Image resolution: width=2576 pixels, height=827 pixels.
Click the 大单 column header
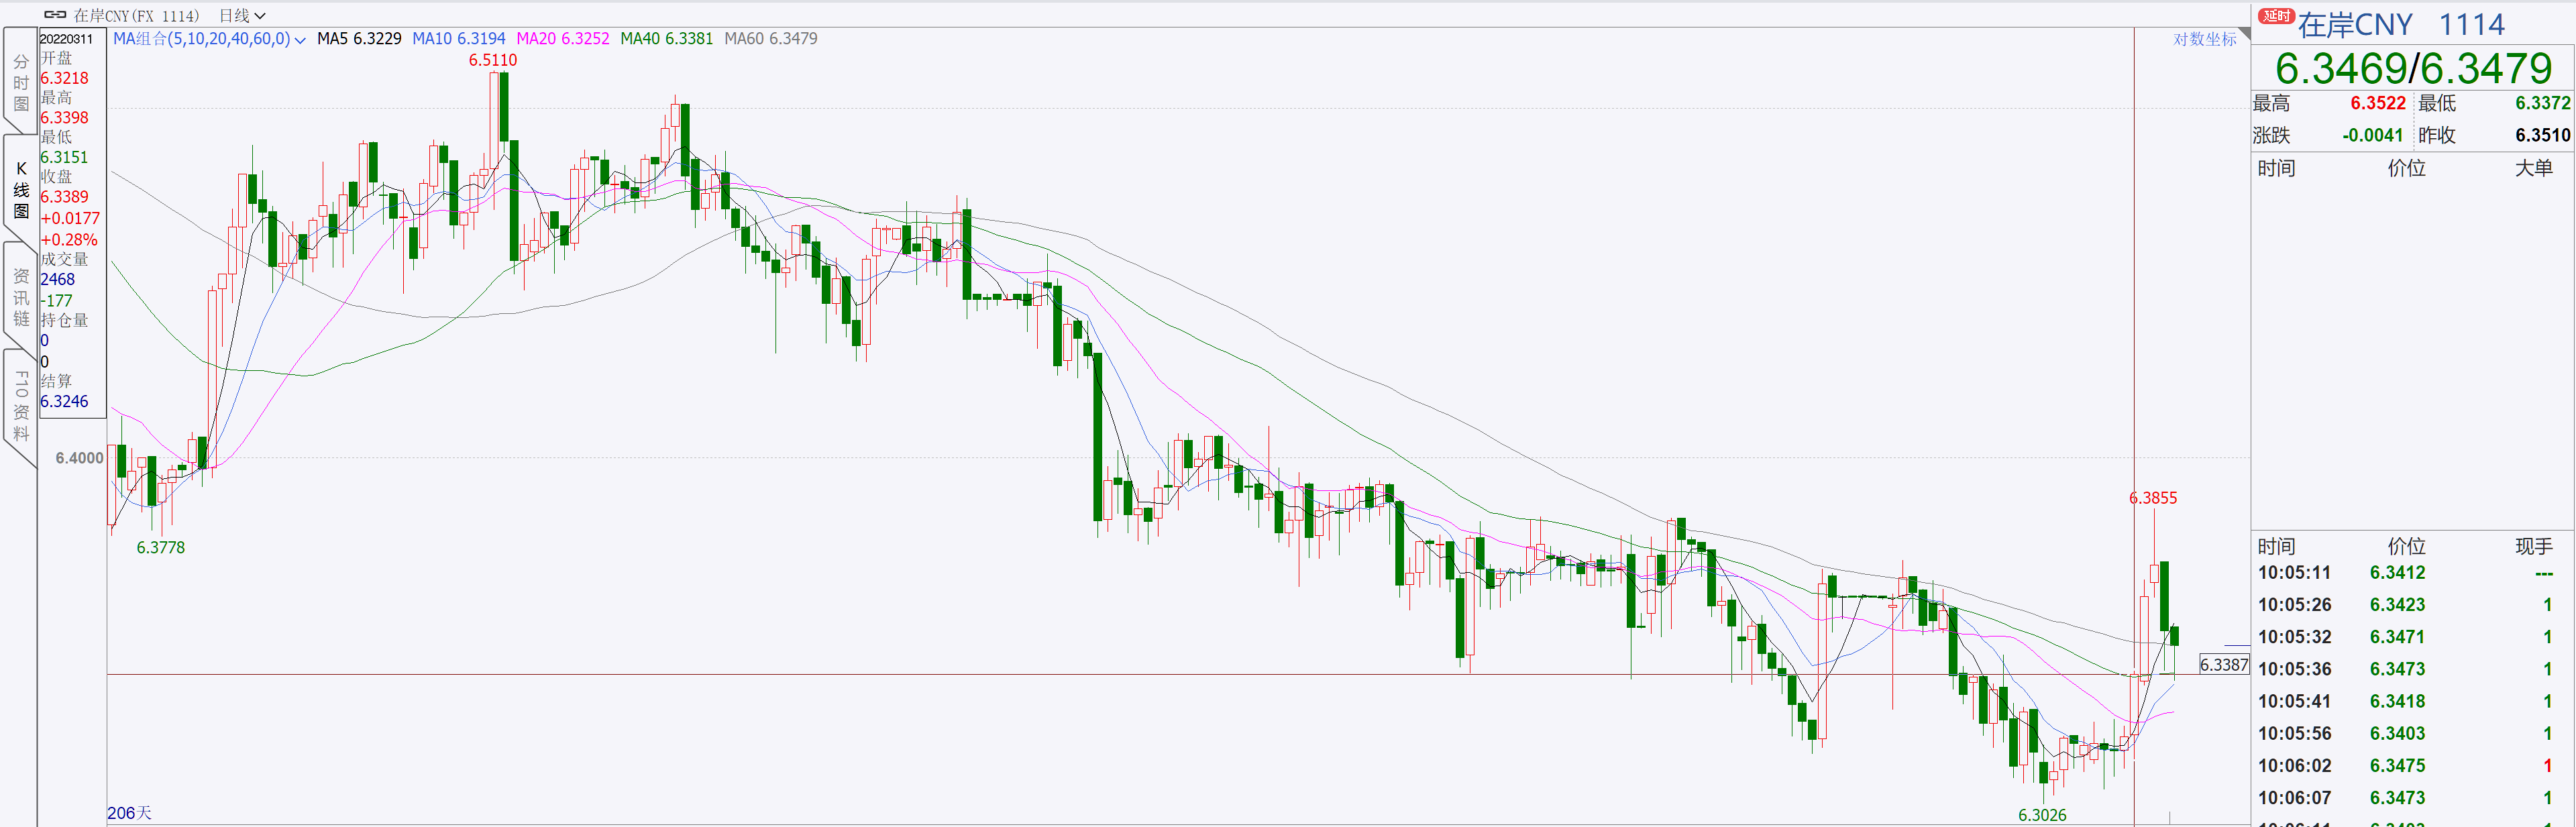tap(2533, 168)
